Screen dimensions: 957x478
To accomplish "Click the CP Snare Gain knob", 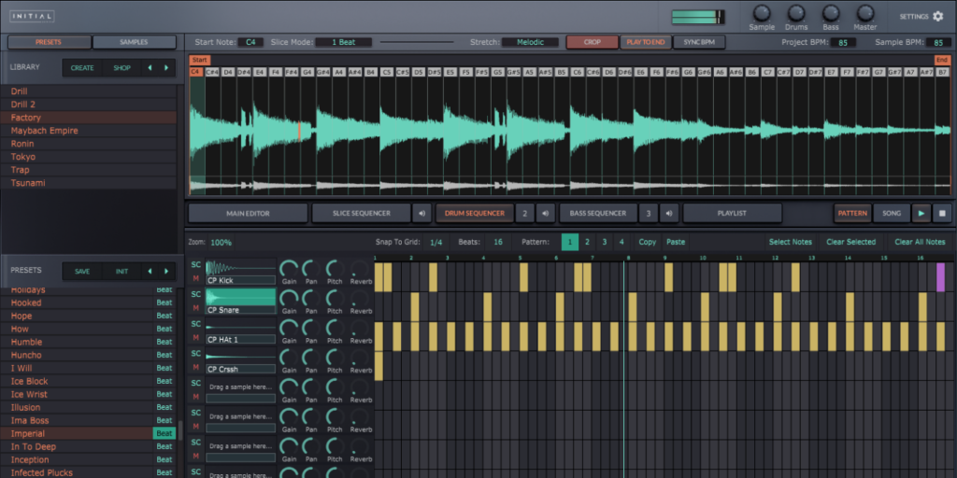I will coord(289,298).
